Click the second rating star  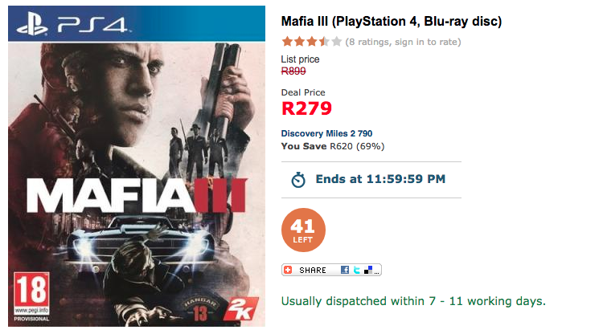pos(298,41)
